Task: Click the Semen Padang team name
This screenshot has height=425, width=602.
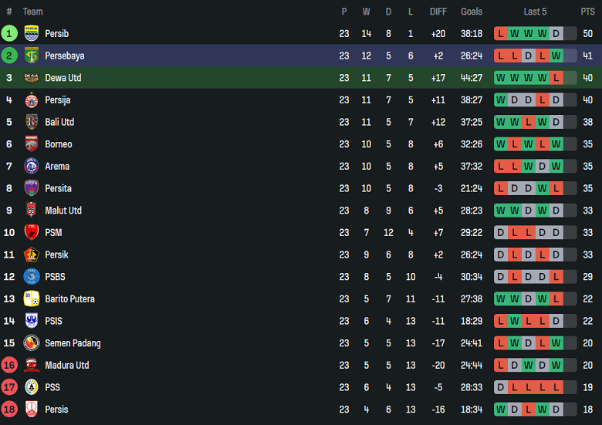Action: [73, 343]
